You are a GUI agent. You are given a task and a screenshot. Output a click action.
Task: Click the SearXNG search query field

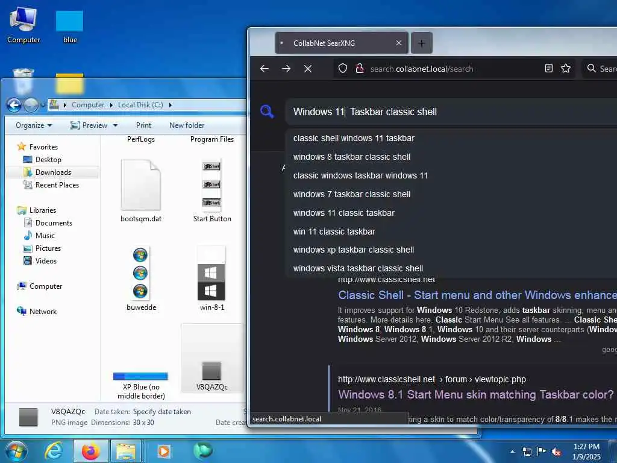point(451,112)
